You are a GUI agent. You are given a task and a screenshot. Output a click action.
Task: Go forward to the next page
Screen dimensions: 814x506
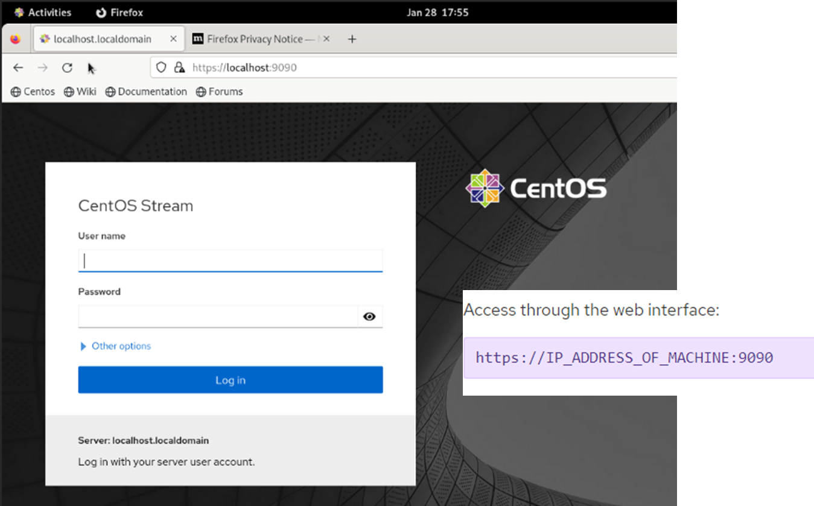coord(42,68)
